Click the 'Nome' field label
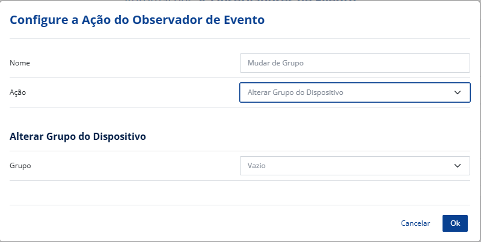481x242 pixels. (x=20, y=62)
